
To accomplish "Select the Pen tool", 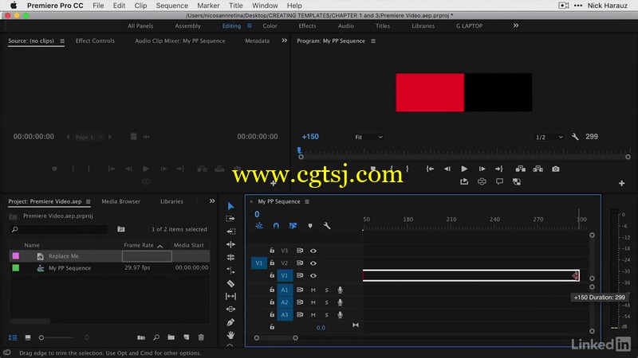I will point(230,322).
